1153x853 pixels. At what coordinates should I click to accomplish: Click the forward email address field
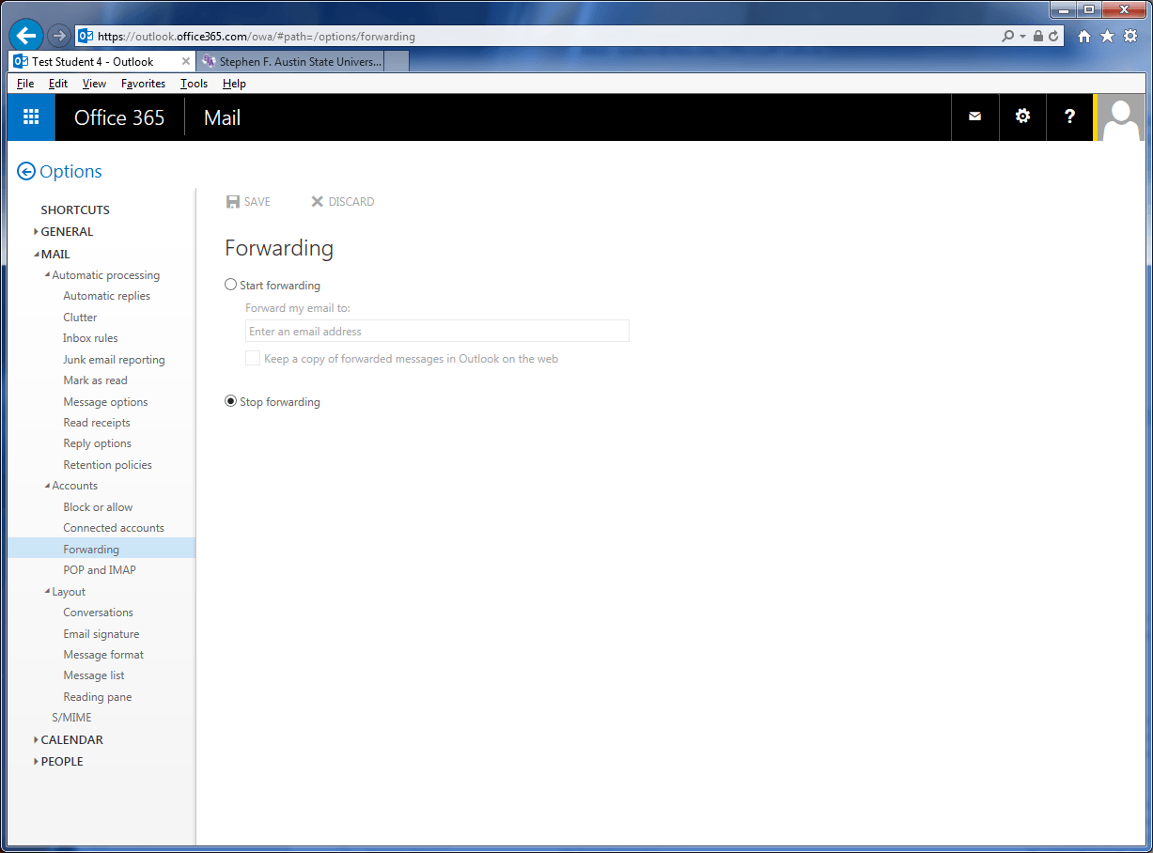pyautogui.click(x=437, y=331)
